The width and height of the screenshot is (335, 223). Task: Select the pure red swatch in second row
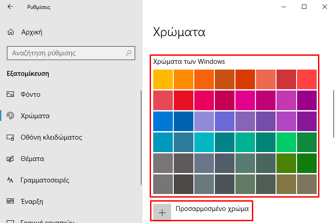point(184,100)
